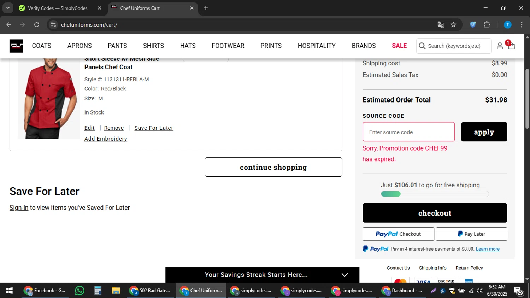
Task: Open the COATS menu
Action: point(42,46)
